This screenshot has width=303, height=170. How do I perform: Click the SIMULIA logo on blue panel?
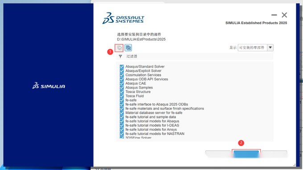(x=49, y=86)
